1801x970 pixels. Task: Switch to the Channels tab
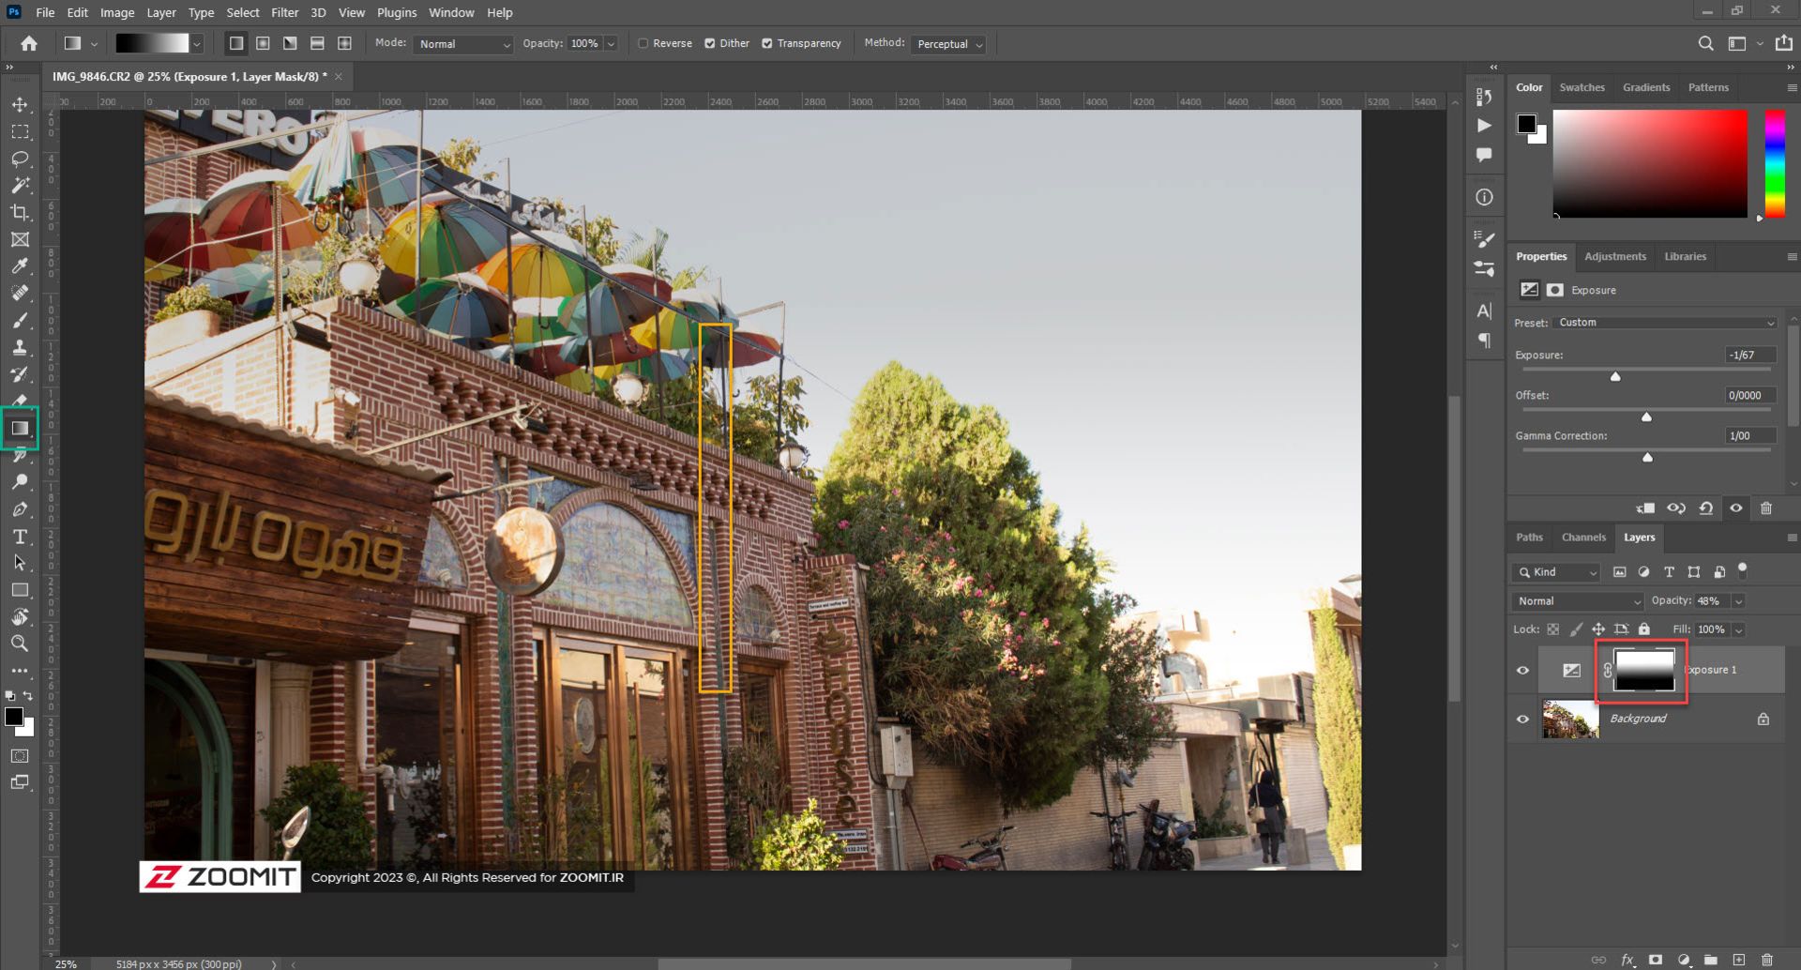point(1583,538)
